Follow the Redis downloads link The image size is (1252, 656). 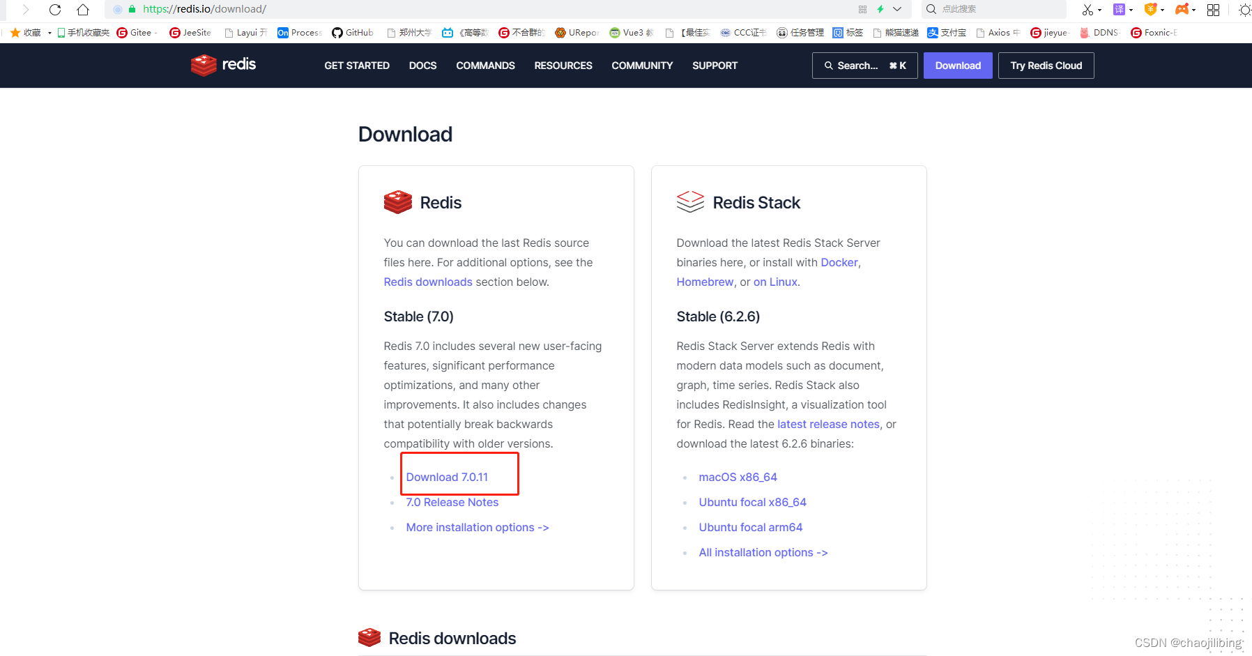click(x=428, y=282)
